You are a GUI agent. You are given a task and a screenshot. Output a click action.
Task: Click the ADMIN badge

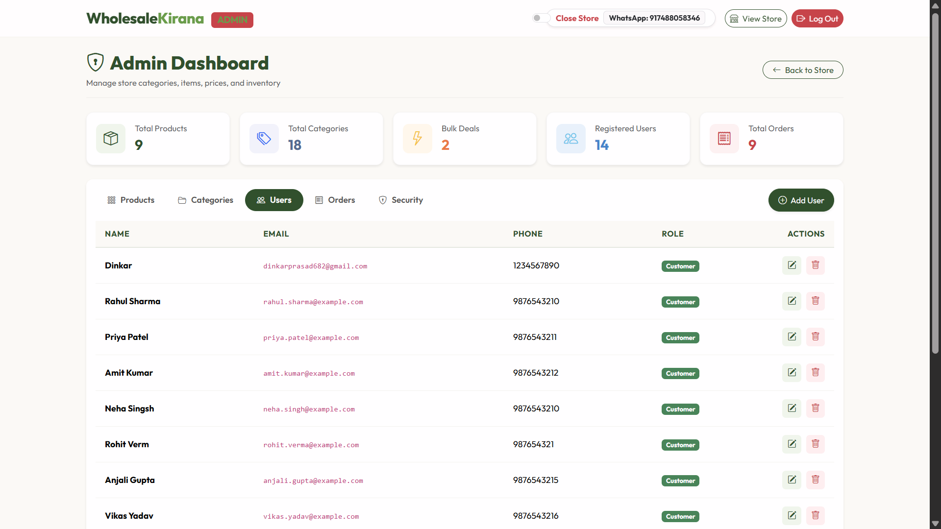click(x=232, y=20)
